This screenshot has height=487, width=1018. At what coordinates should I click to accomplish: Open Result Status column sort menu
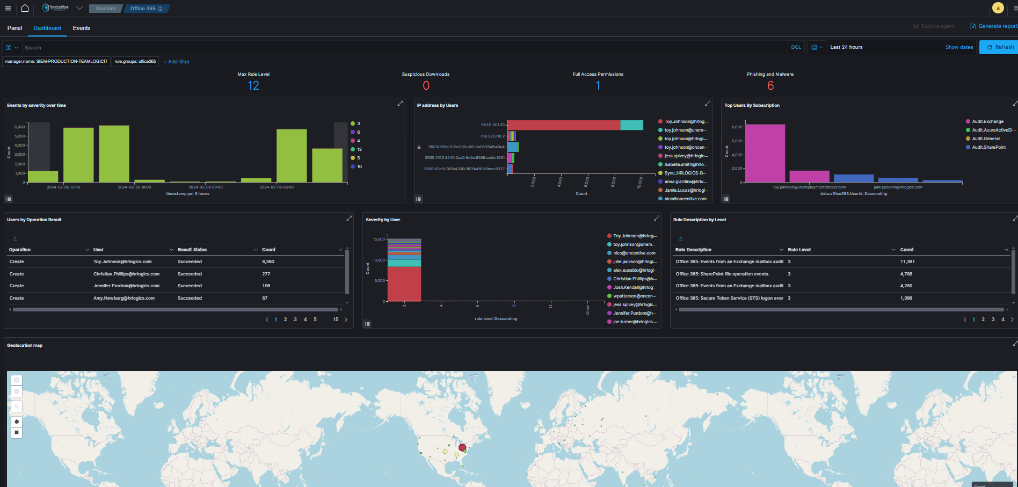coord(256,250)
